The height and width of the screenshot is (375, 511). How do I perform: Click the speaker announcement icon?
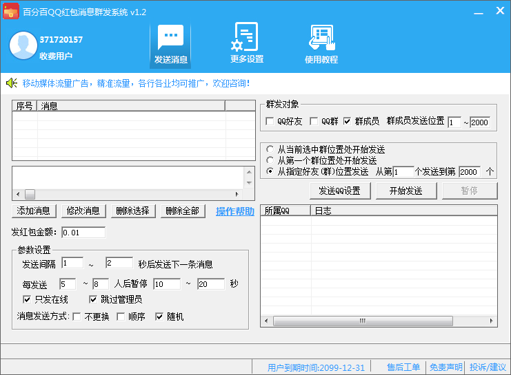[12, 83]
